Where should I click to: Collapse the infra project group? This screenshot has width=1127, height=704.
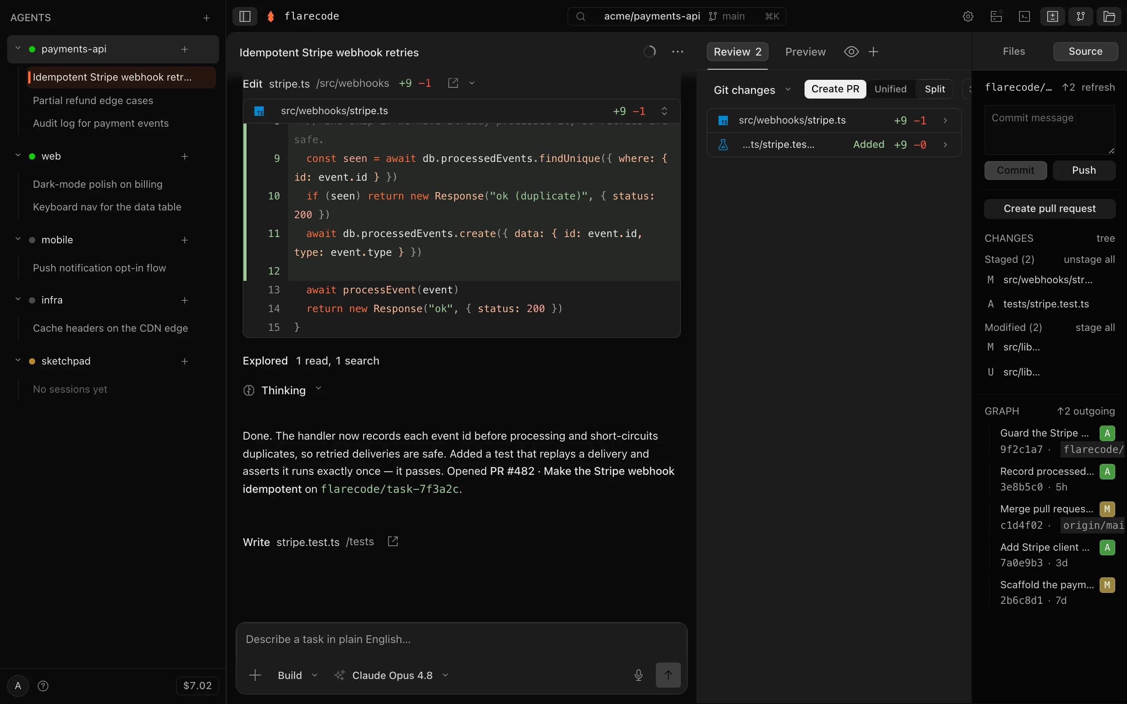click(18, 299)
